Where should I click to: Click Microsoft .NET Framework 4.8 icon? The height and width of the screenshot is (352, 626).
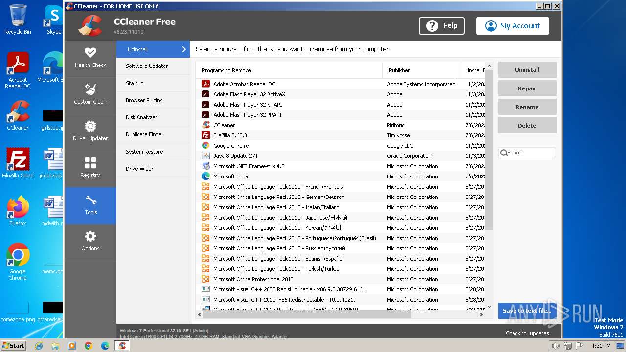tap(206, 166)
